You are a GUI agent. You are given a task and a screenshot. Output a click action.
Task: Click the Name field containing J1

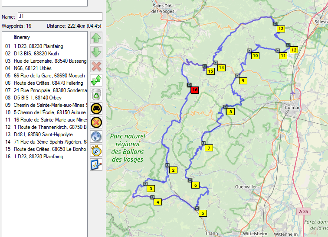coord(59,16)
